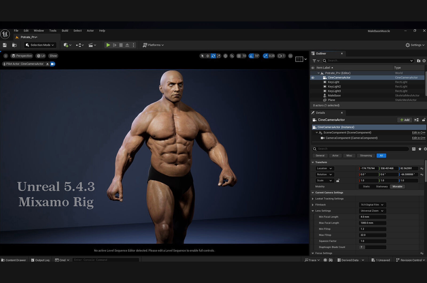427x283 pixels.
Task: Toggle scale snapping in viewport
Action: click(x=265, y=56)
